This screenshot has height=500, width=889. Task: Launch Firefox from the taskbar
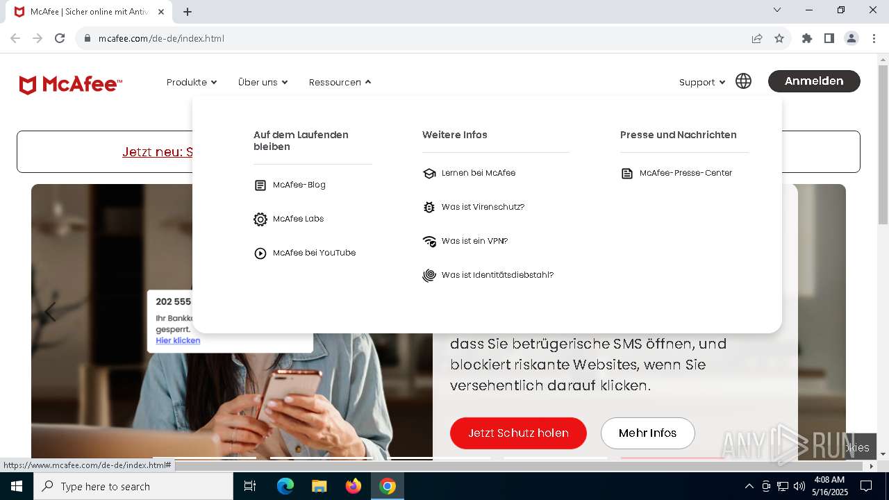coord(354,486)
